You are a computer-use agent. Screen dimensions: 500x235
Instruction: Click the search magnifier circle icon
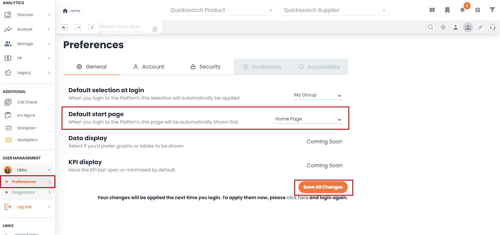coord(431,27)
